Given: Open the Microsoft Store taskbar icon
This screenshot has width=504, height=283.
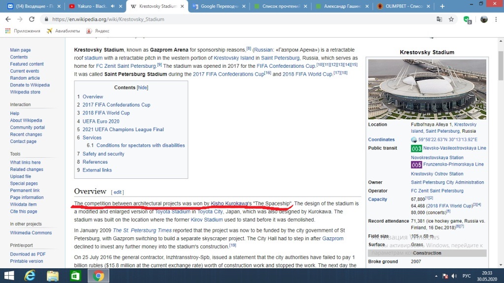Looking at the screenshot, I should pyautogui.click(x=75, y=276).
